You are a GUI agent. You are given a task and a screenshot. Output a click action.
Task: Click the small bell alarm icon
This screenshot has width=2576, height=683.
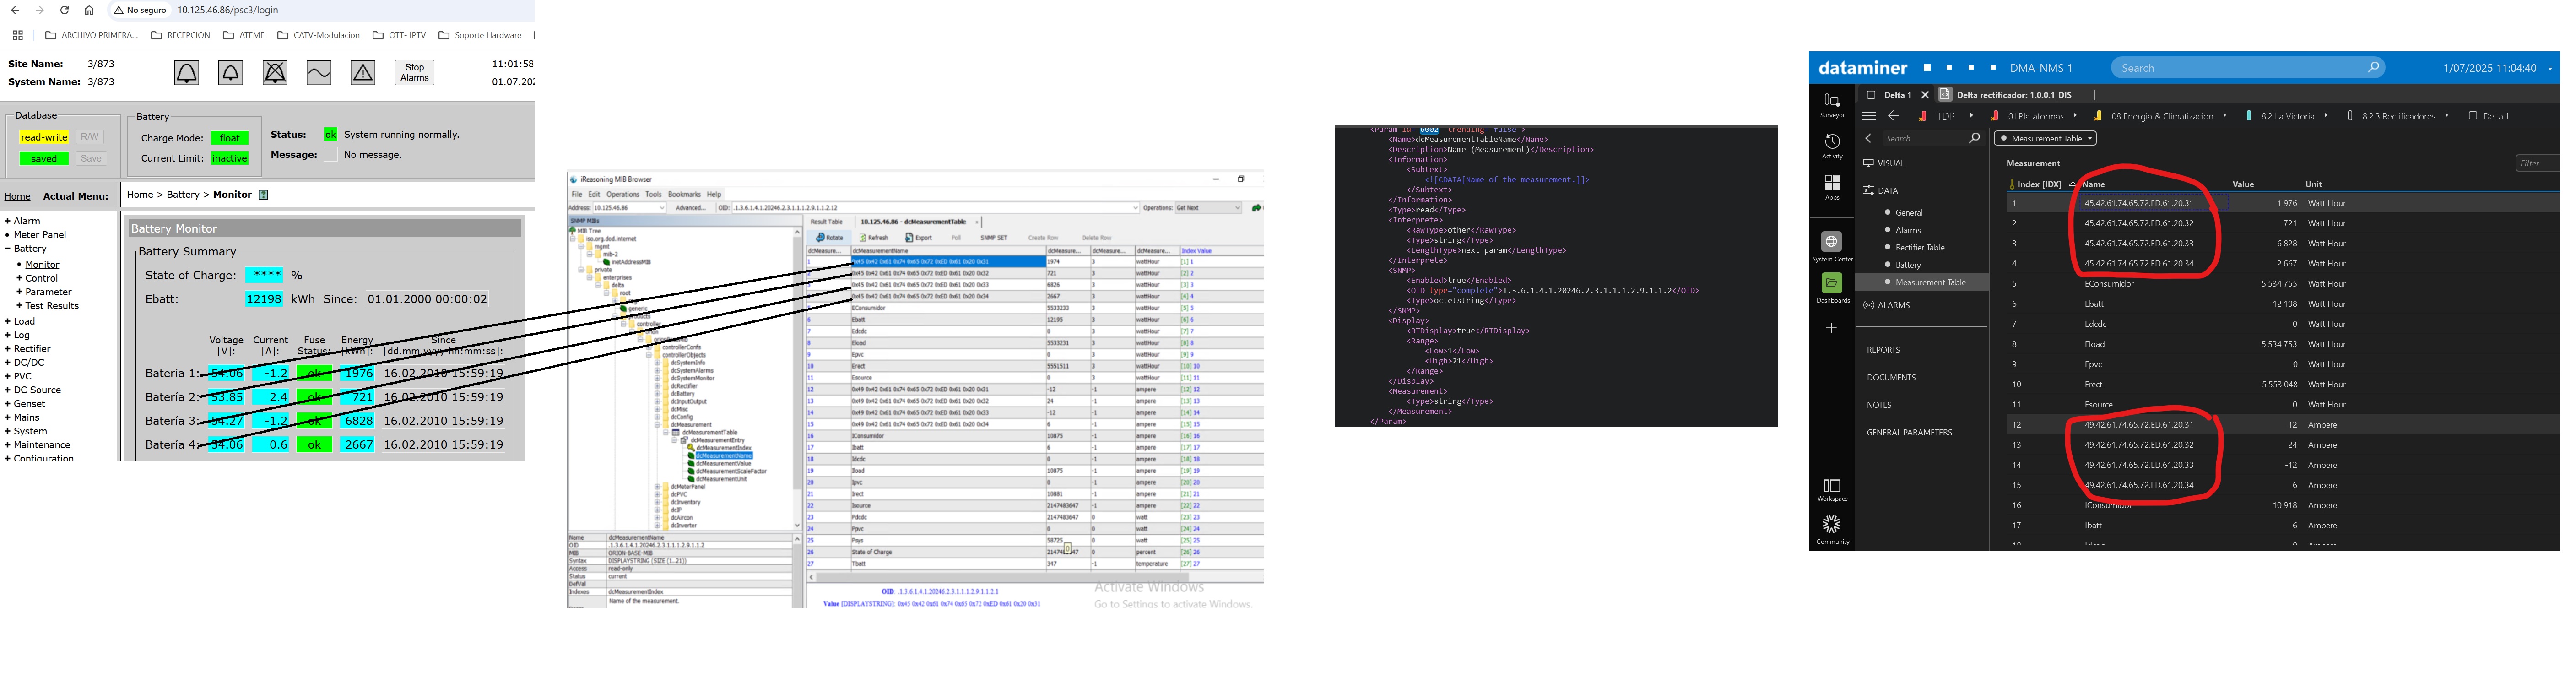click(x=231, y=72)
